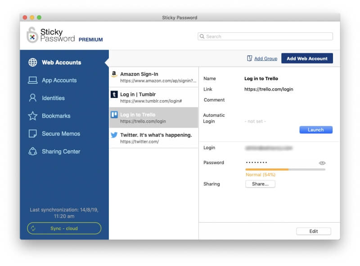Select the Log in | Tumblr account
This screenshot has height=266, width=360.
pos(153,97)
